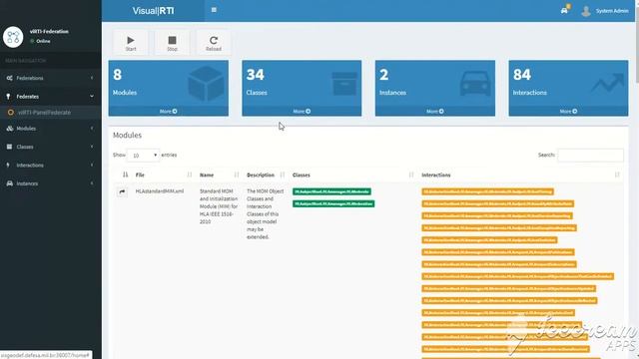Sort table by Name column
639x359 pixels.
coord(219,176)
